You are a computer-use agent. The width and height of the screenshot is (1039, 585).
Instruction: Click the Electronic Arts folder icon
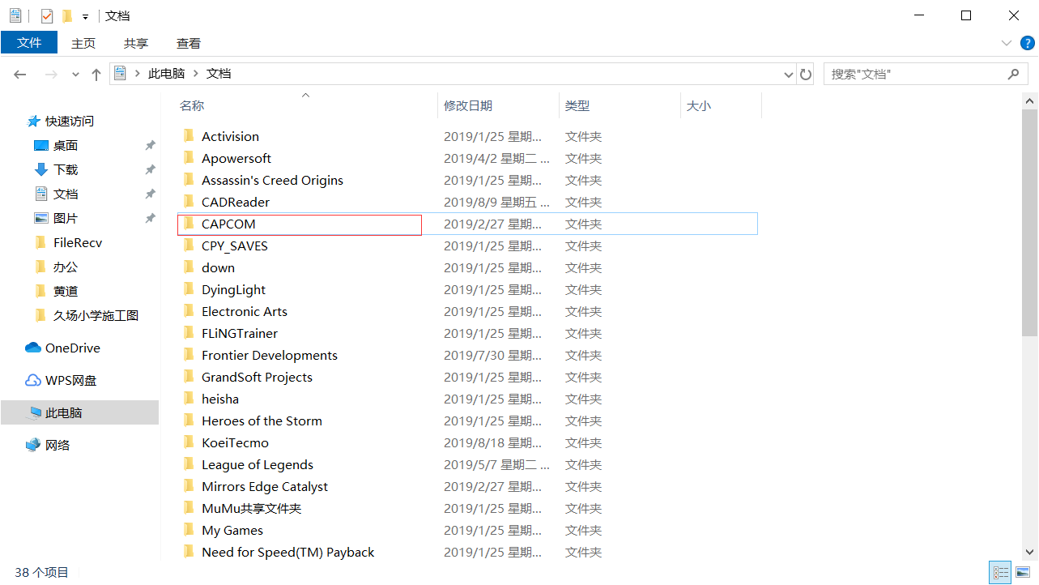pos(189,311)
